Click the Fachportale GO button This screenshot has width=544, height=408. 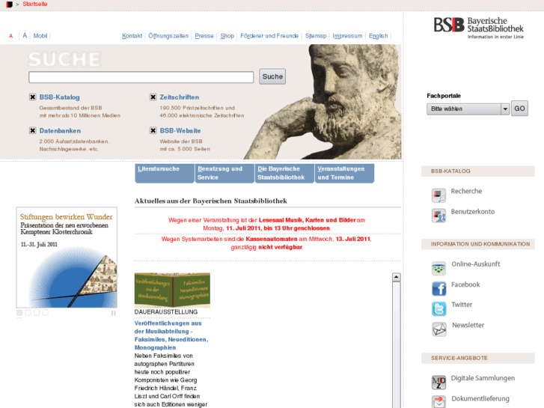coord(519,109)
